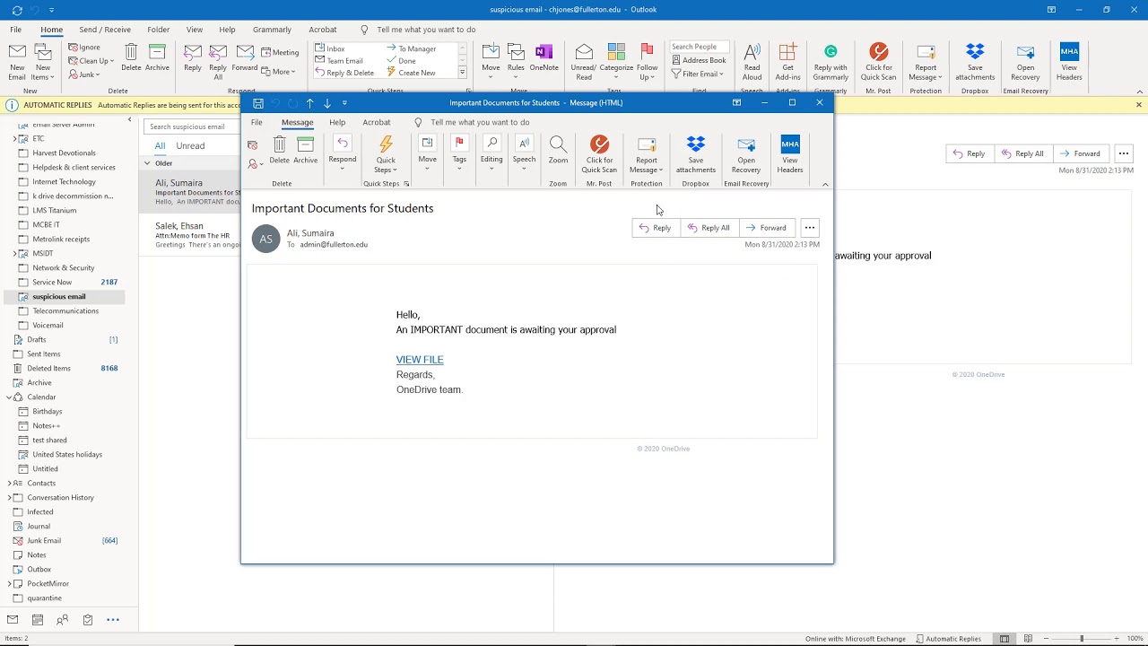This screenshot has width=1148, height=646.
Task: Click Mr. Post Quick Scan in main ribbon
Action: click(879, 62)
